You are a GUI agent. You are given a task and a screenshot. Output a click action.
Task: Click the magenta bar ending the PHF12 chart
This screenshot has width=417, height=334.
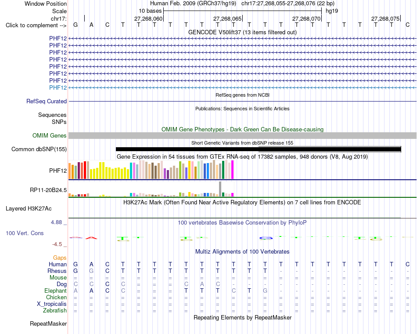tap(233, 170)
